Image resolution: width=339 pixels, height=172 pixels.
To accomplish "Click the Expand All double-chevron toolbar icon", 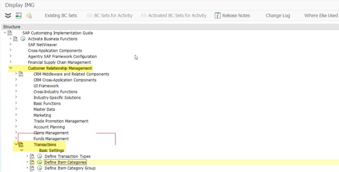I will coord(8,16).
